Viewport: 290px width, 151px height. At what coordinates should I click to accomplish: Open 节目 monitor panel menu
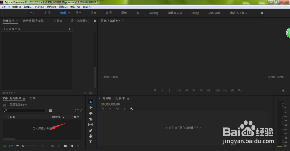pyautogui.click(x=123, y=21)
